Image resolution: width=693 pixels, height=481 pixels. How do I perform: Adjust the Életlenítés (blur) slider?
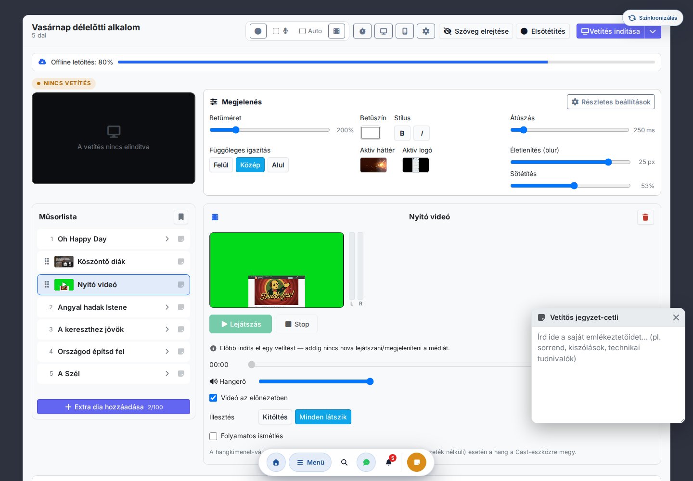point(570,162)
